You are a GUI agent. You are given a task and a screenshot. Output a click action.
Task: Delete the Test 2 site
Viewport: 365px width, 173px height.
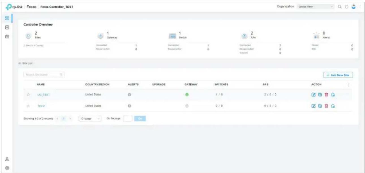tap(326, 106)
